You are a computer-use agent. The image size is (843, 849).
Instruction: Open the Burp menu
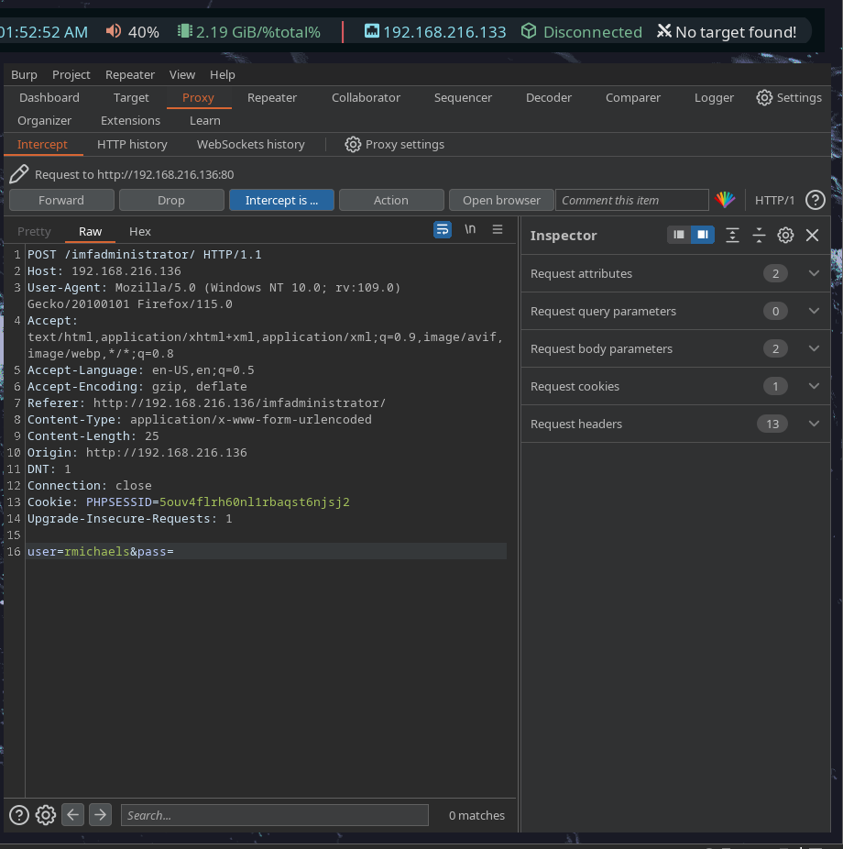25,74
